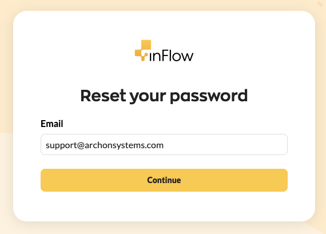Place cursor in support@archonsystems.com text
The image size is (326, 234).
[105, 145]
